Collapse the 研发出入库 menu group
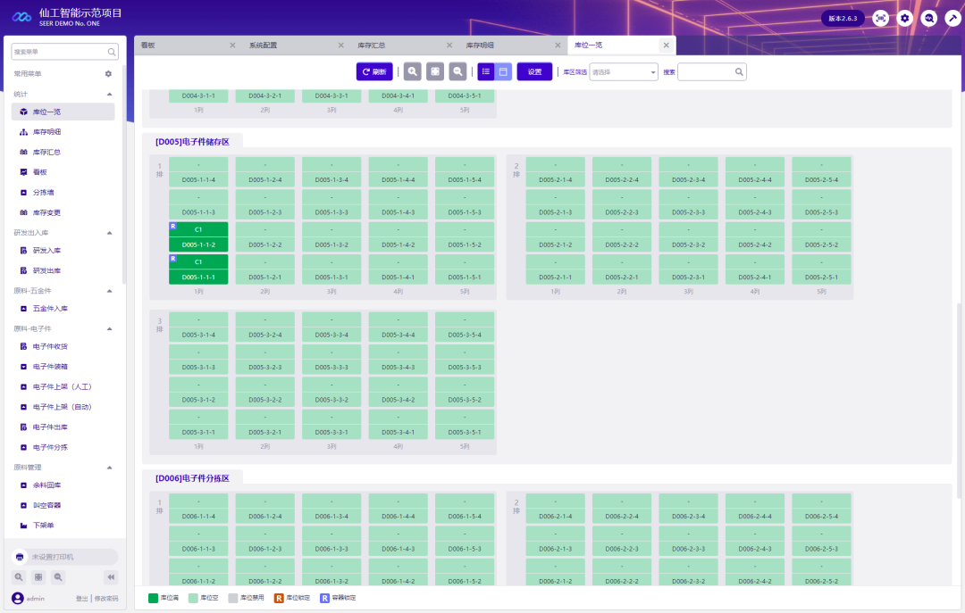 pos(109,233)
